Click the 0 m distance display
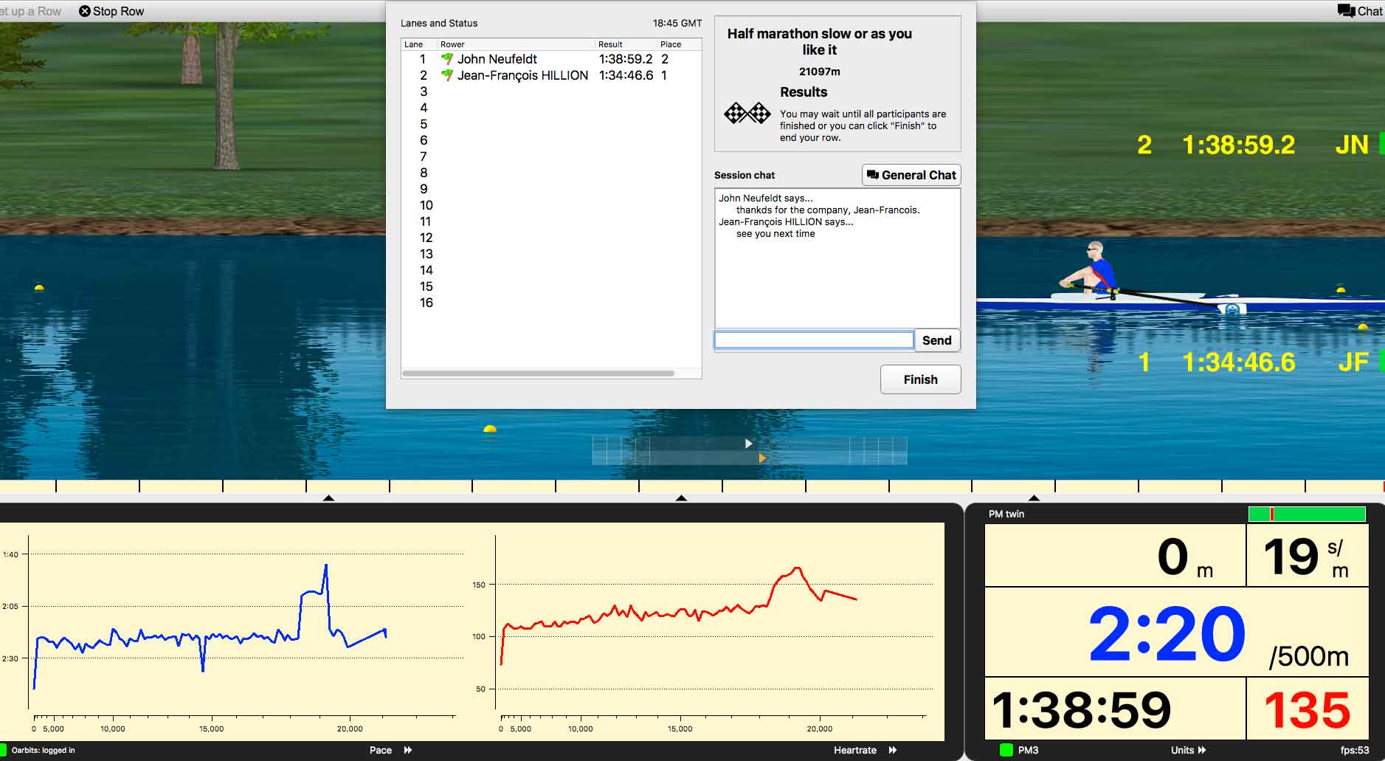1385x761 pixels. pos(1115,556)
